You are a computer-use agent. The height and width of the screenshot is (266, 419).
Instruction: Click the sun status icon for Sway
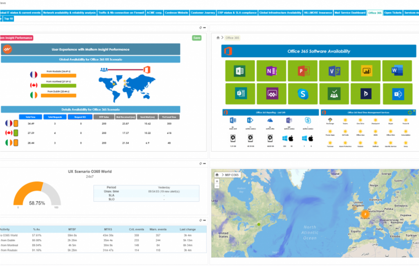(x=405, y=143)
